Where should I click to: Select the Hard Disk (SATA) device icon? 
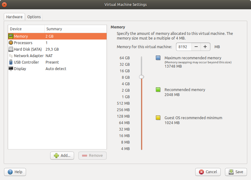pos(11,49)
